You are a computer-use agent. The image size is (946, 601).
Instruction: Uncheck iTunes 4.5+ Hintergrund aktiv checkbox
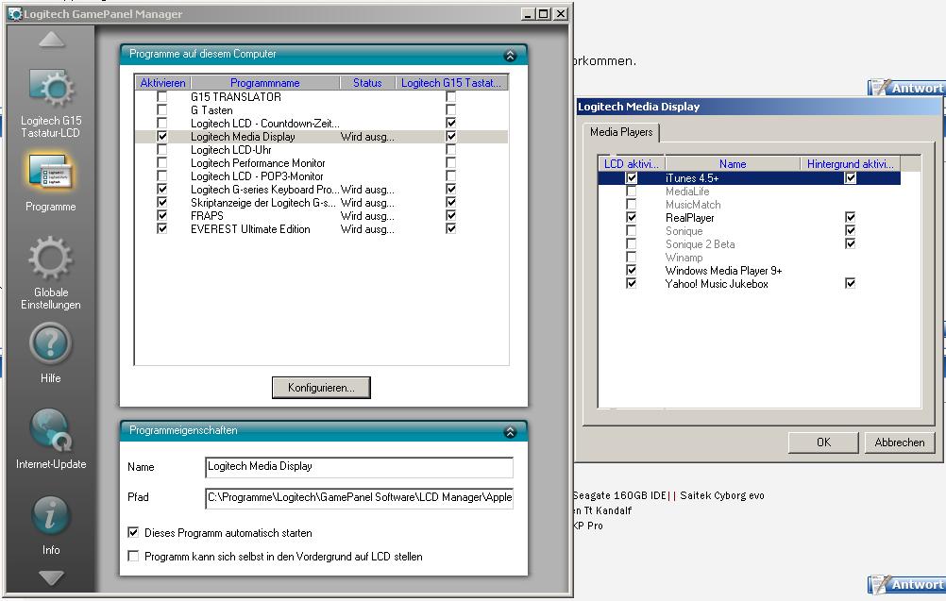point(850,177)
